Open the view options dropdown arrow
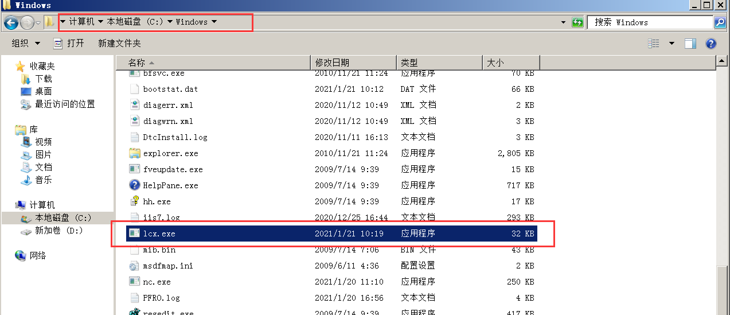This screenshot has height=315, width=730. [x=672, y=44]
